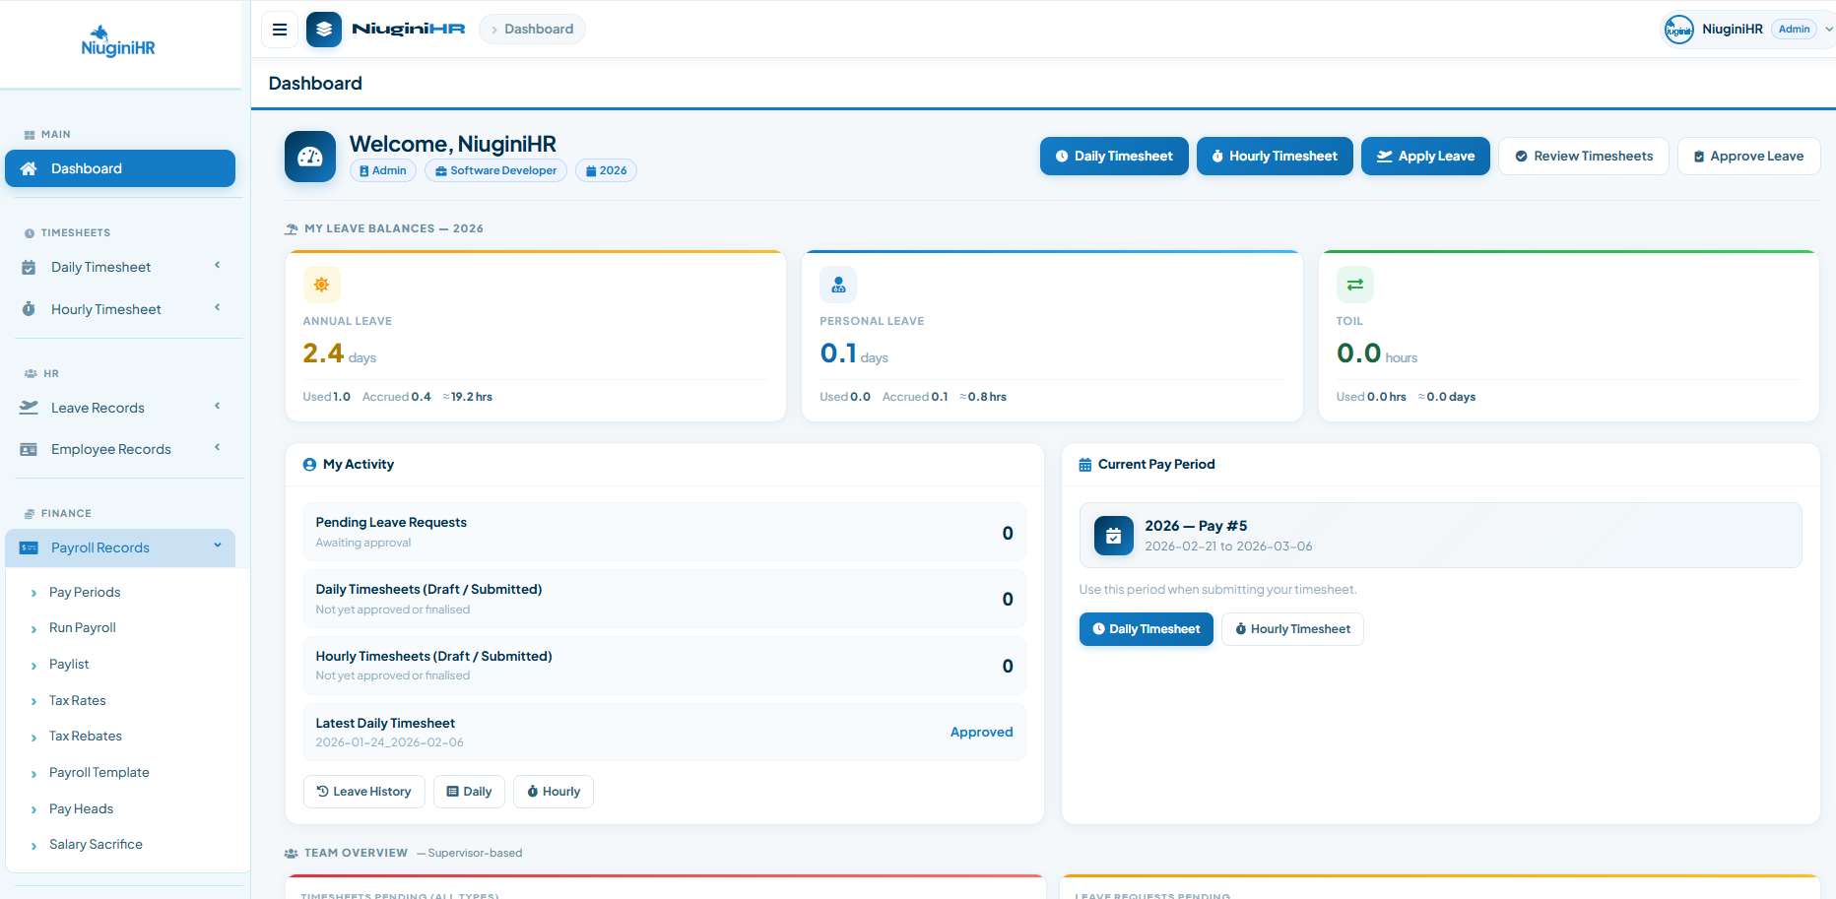Click the TOIL swap arrows icon
This screenshot has width=1836, height=899.
click(1354, 285)
